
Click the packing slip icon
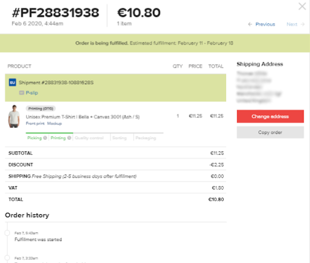click(21, 92)
